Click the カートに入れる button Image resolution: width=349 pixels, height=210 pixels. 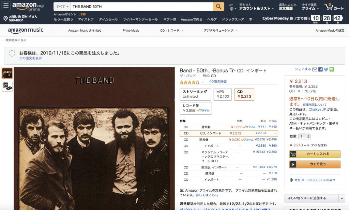coord(315,154)
